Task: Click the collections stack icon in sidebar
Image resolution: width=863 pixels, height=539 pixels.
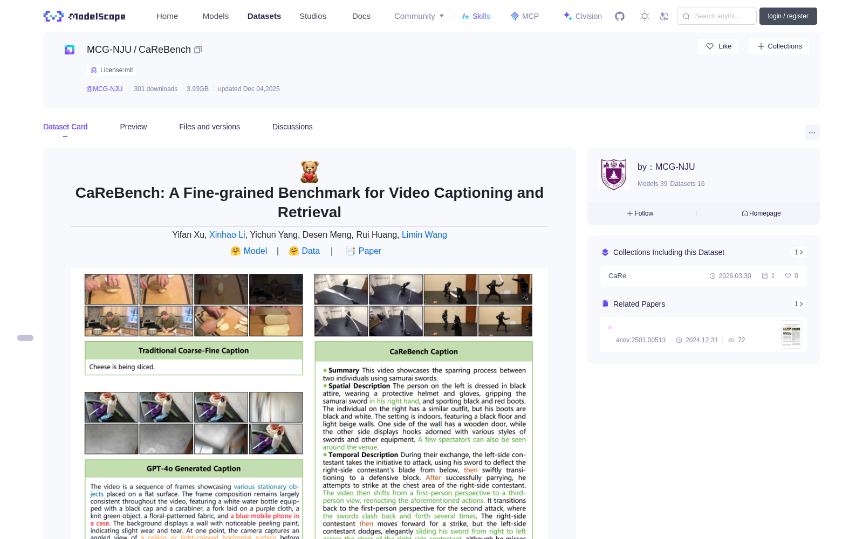Action: click(x=605, y=252)
